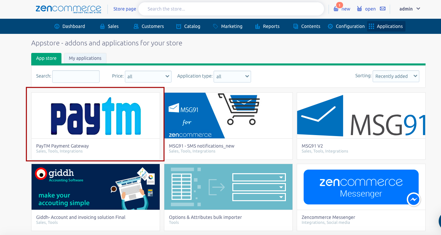Click the Facebook Messenger chat bubble icon
441x235 pixels.
(x=414, y=199)
